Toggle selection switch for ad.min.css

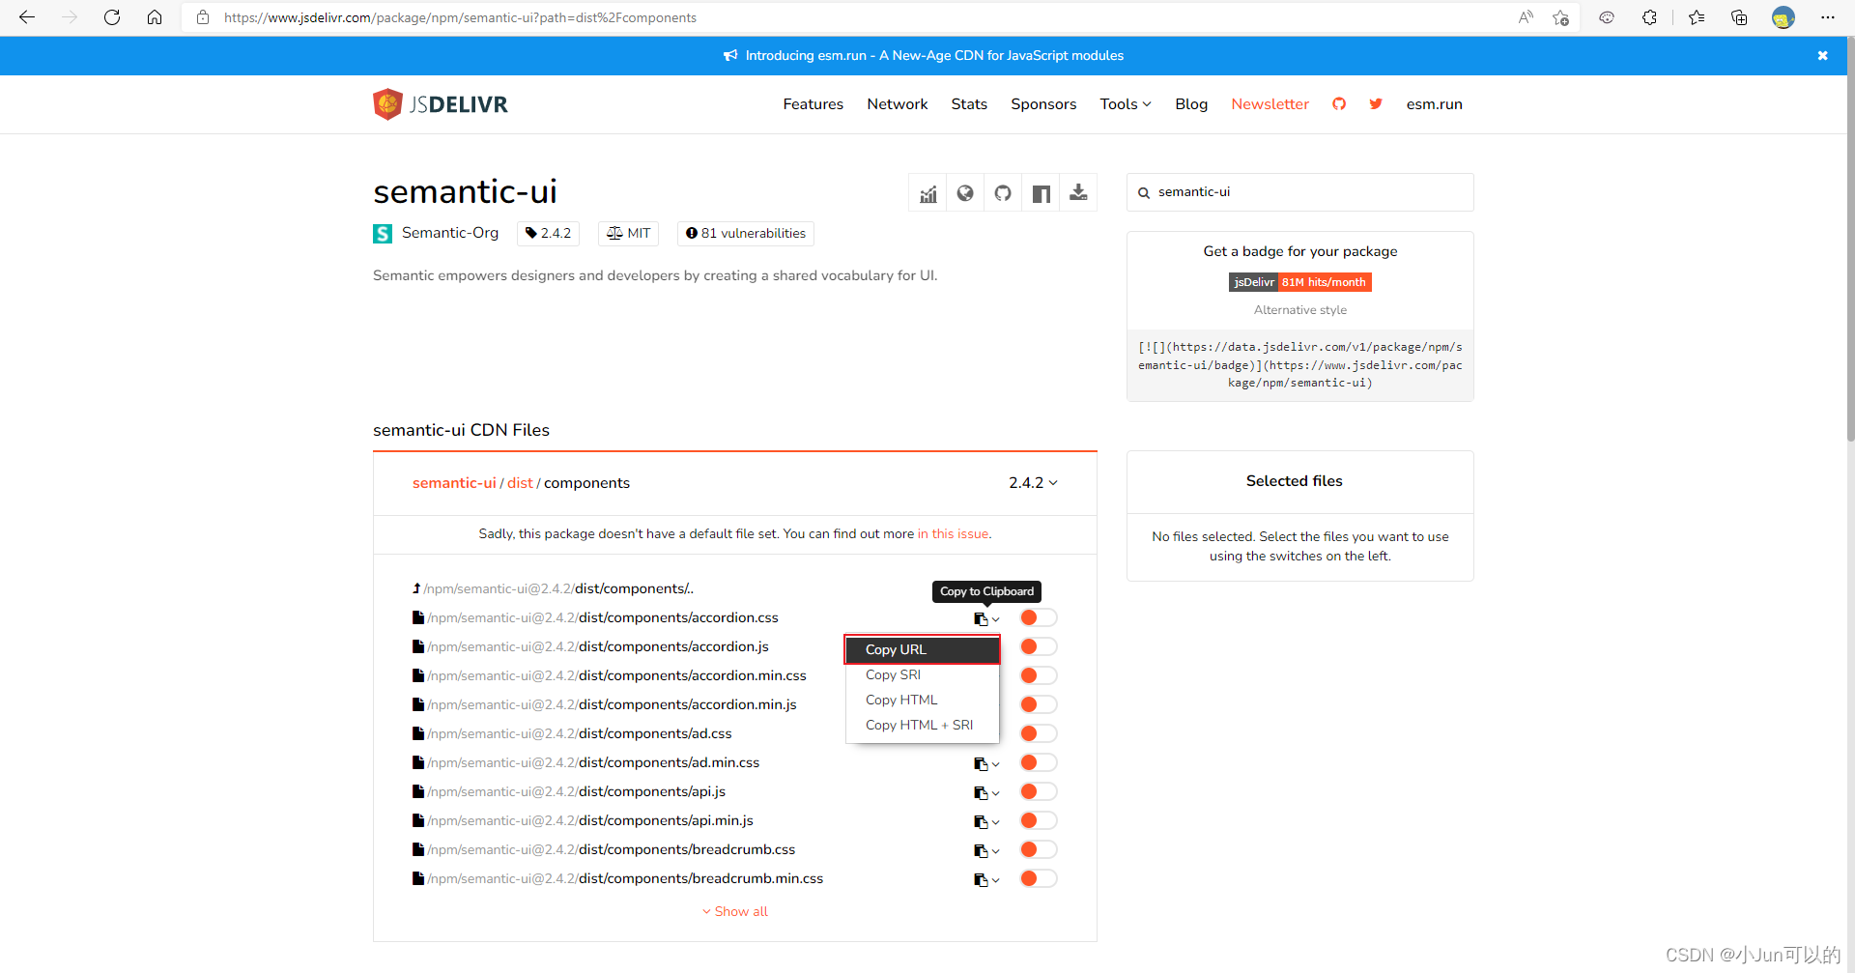tap(1039, 762)
